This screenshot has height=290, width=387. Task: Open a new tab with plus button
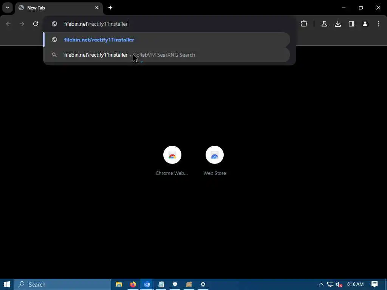coord(110,8)
